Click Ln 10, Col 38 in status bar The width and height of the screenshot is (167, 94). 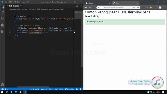34,89
